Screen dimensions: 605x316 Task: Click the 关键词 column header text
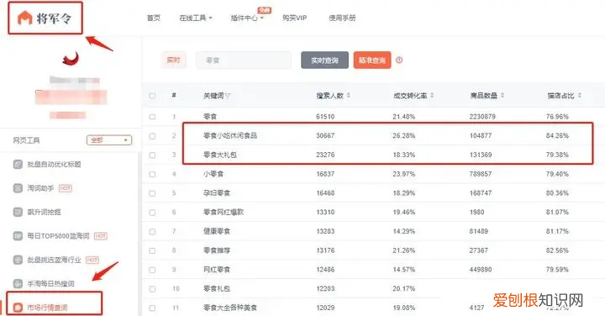213,96
